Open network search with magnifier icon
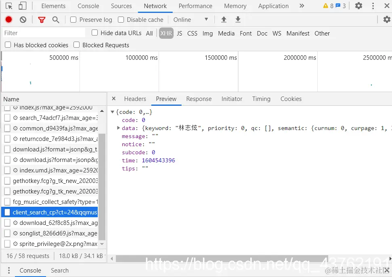The image size is (392, 277). (x=56, y=19)
